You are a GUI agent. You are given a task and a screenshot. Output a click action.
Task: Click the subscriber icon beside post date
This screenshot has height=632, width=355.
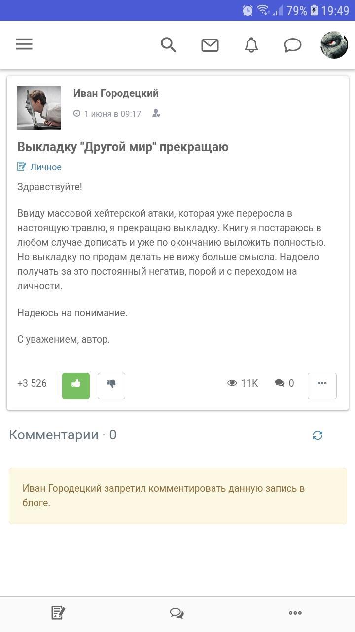[156, 114]
